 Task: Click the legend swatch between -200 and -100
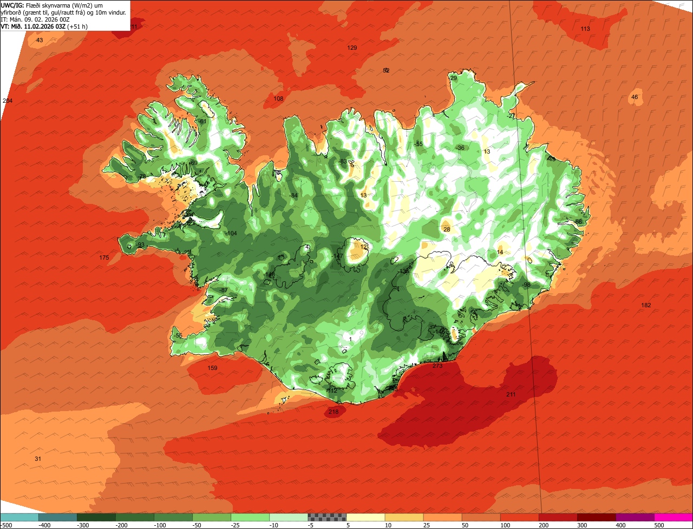click(135, 517)
